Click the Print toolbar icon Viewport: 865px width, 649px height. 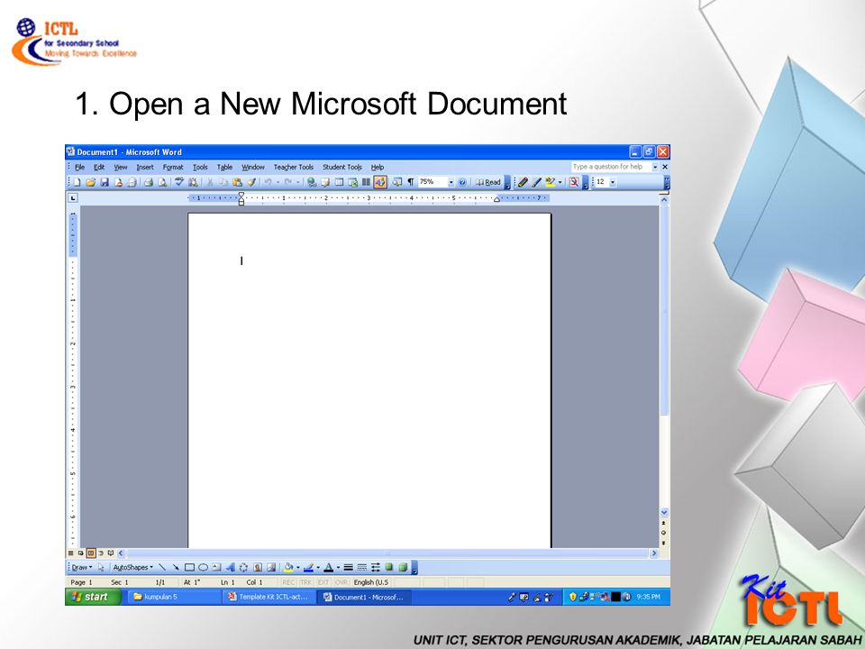(x=149, y=182)
